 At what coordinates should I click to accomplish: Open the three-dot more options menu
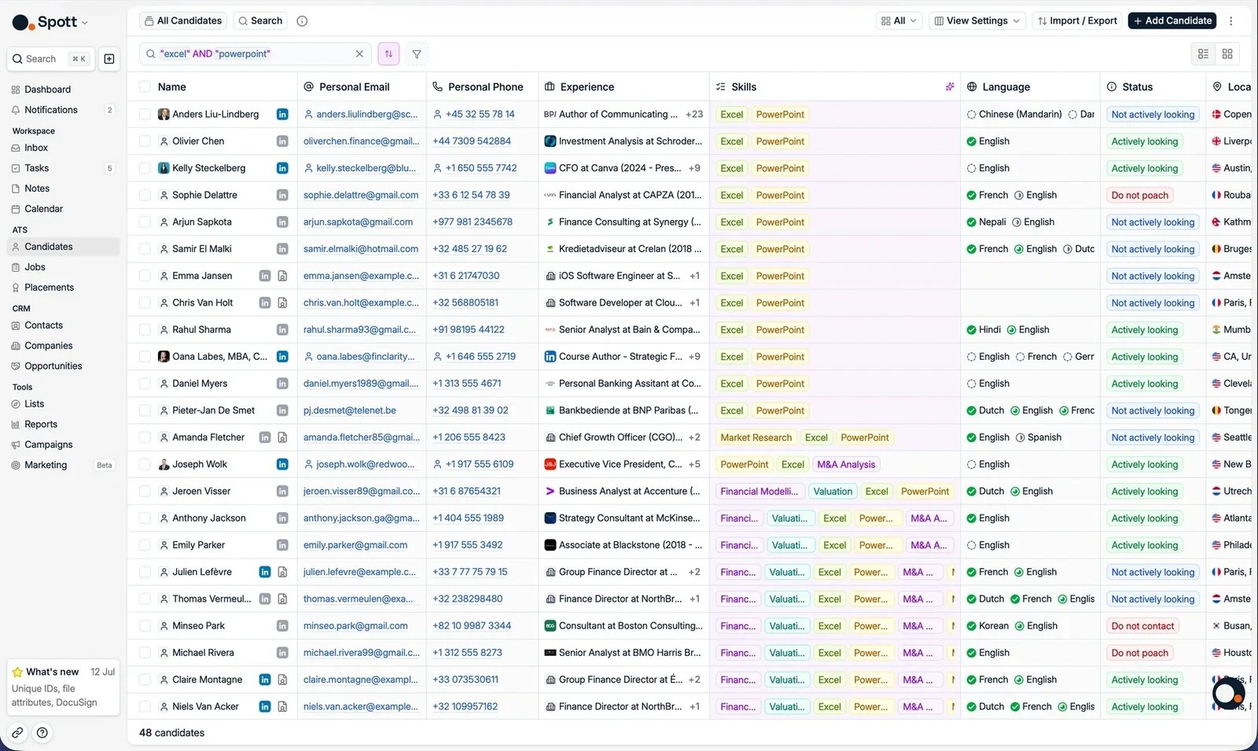pos(1231,21)
